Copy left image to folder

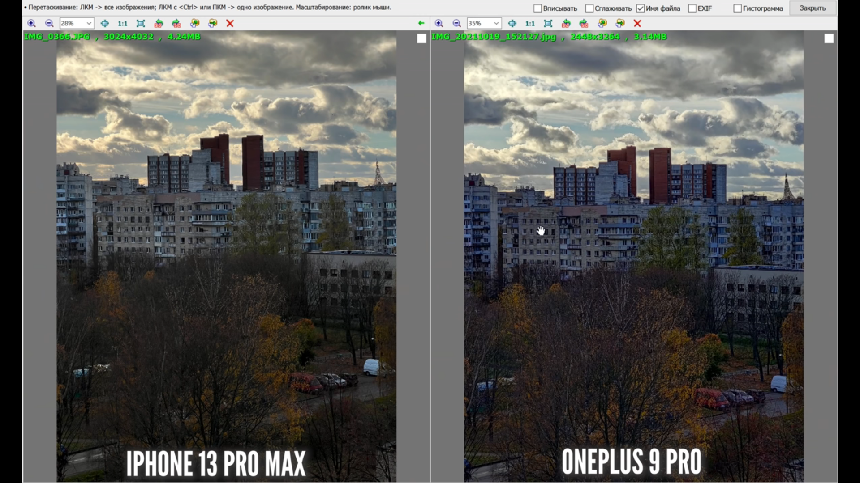point(195,23)
